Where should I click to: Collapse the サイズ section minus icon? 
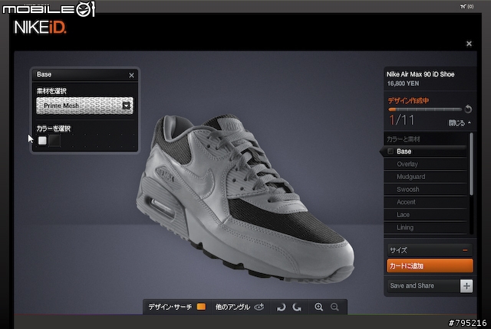click(465, 250)
